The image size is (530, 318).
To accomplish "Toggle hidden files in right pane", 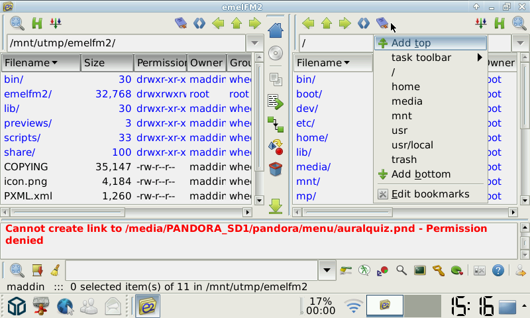I will pos(500,23).
